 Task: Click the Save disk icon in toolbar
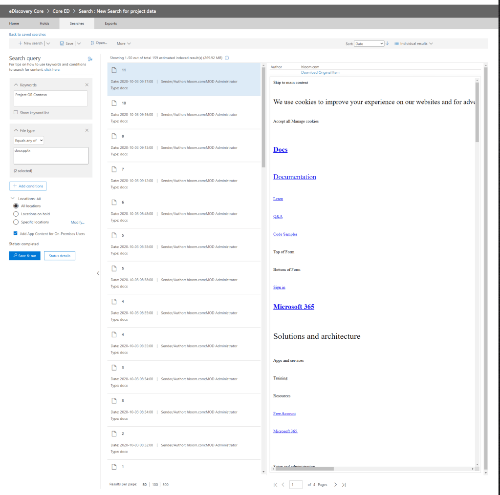(x=62, y=43)
